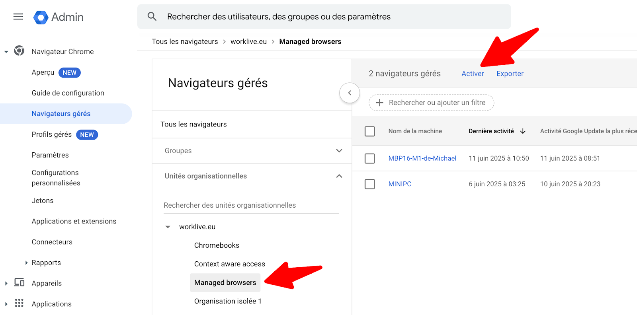Collapse the Navigateur Chrome section arrow
Screen dimensions: 637x315
6,52
